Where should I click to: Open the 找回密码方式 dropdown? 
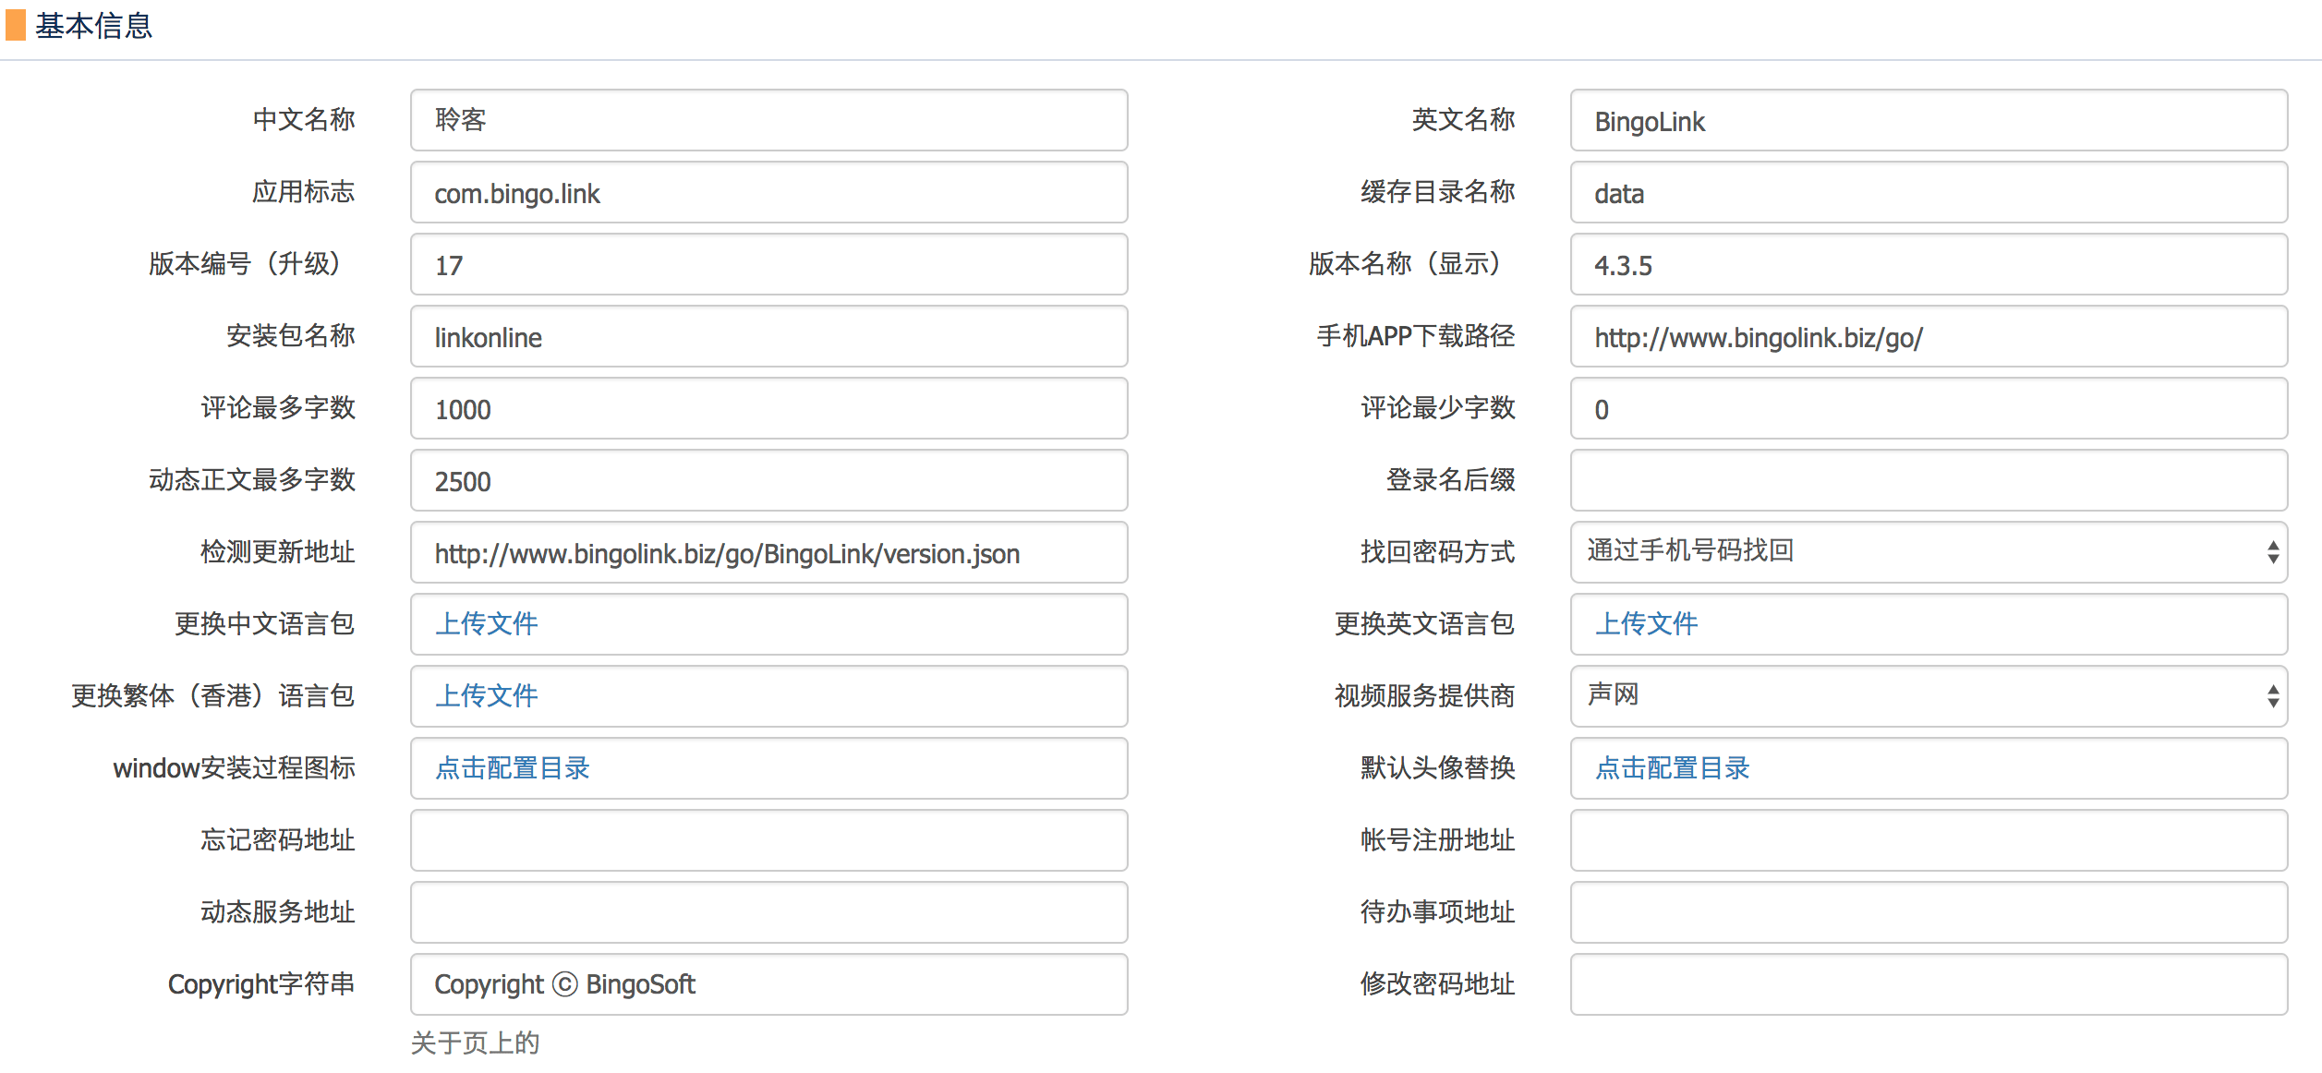[x=1929, y=551]
